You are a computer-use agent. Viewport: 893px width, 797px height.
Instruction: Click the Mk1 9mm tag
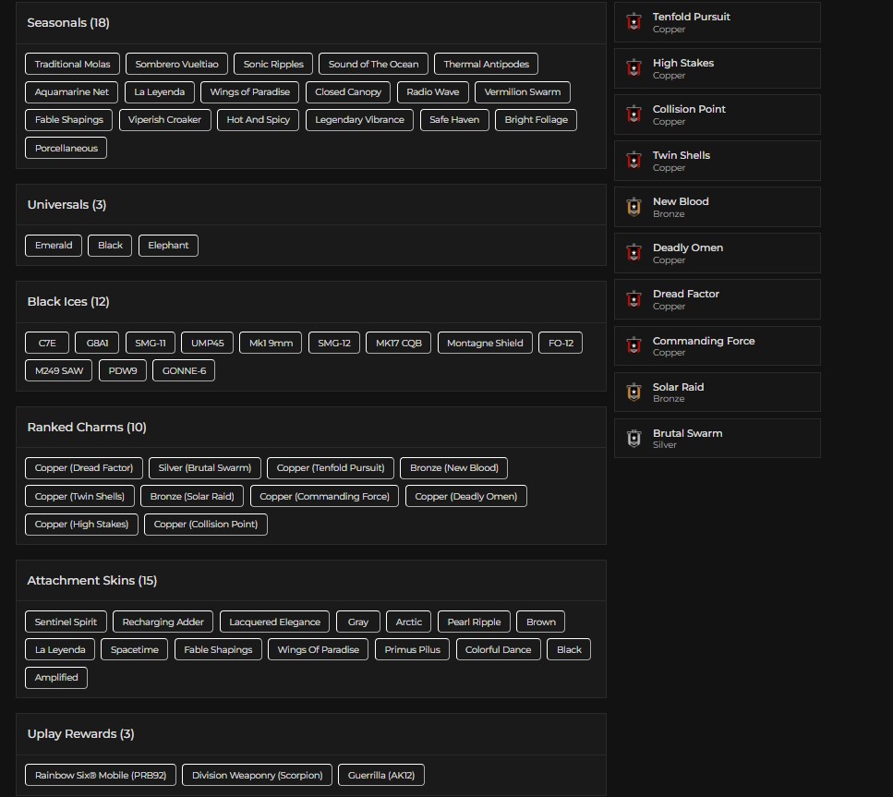pyautogui.click(x=271, y=343)
